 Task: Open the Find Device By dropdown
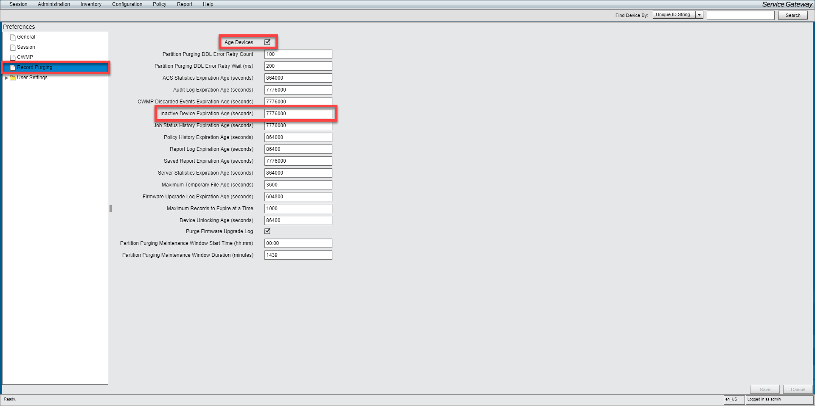[699, 15]
